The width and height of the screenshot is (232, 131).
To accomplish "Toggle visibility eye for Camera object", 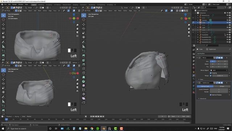I will pos(227,20).
